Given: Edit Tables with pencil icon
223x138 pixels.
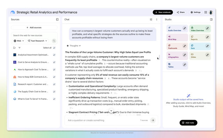Looking at the screenshot, I should 184,65.
